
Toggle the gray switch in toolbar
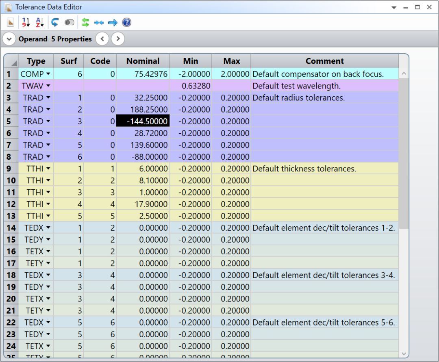(x=70, y=23)
